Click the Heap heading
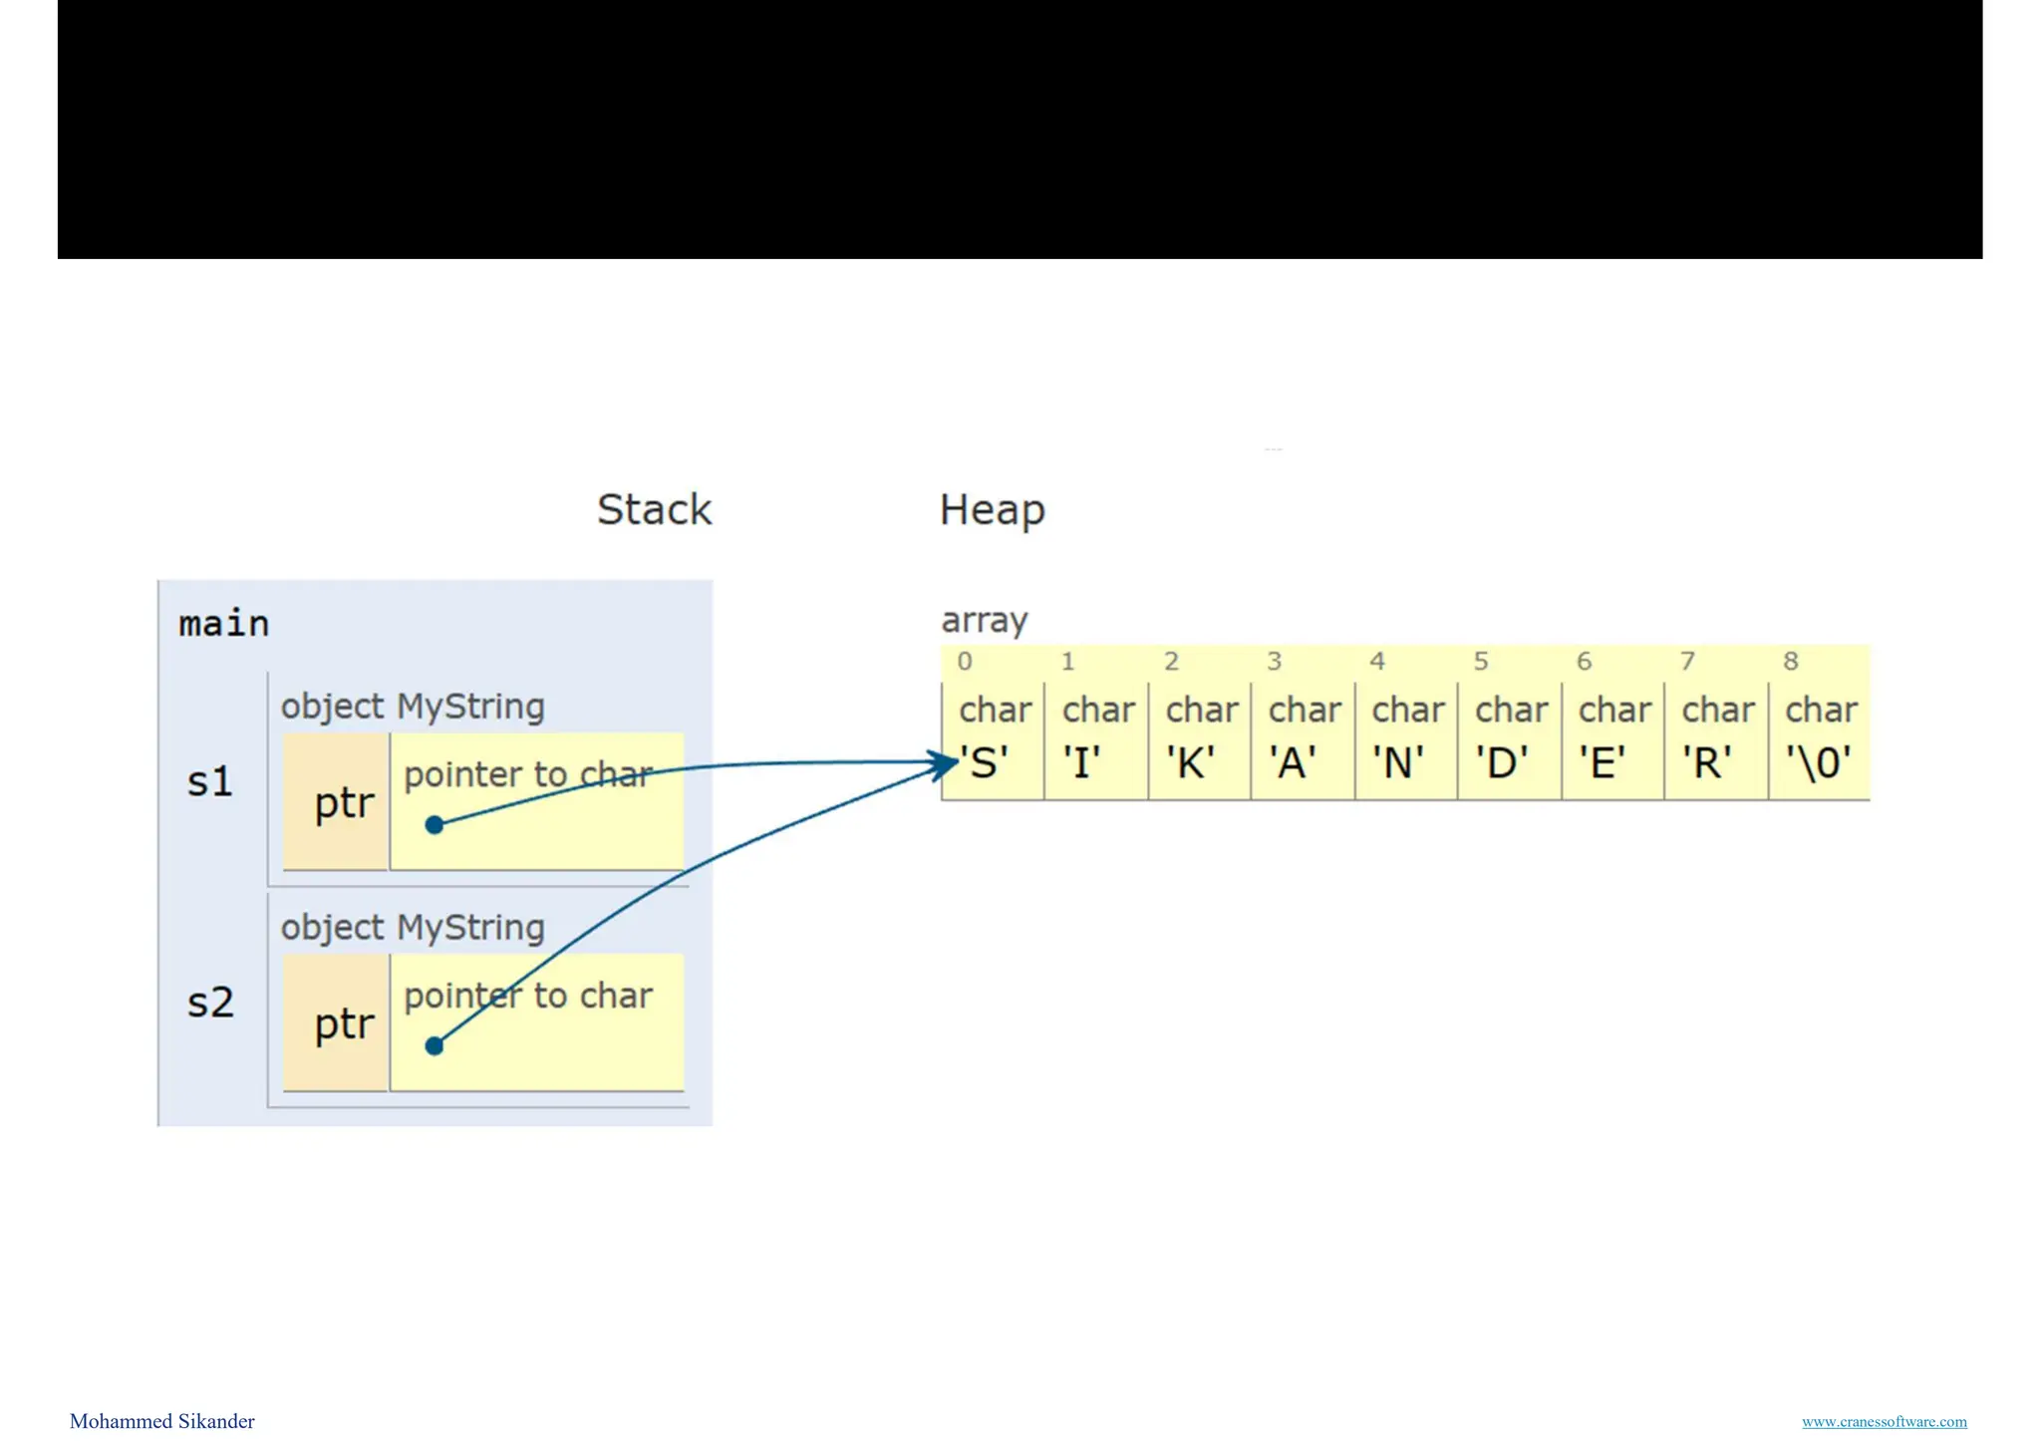The width and height of the screenshot is (2041, 1443). [x=992, y=510]
